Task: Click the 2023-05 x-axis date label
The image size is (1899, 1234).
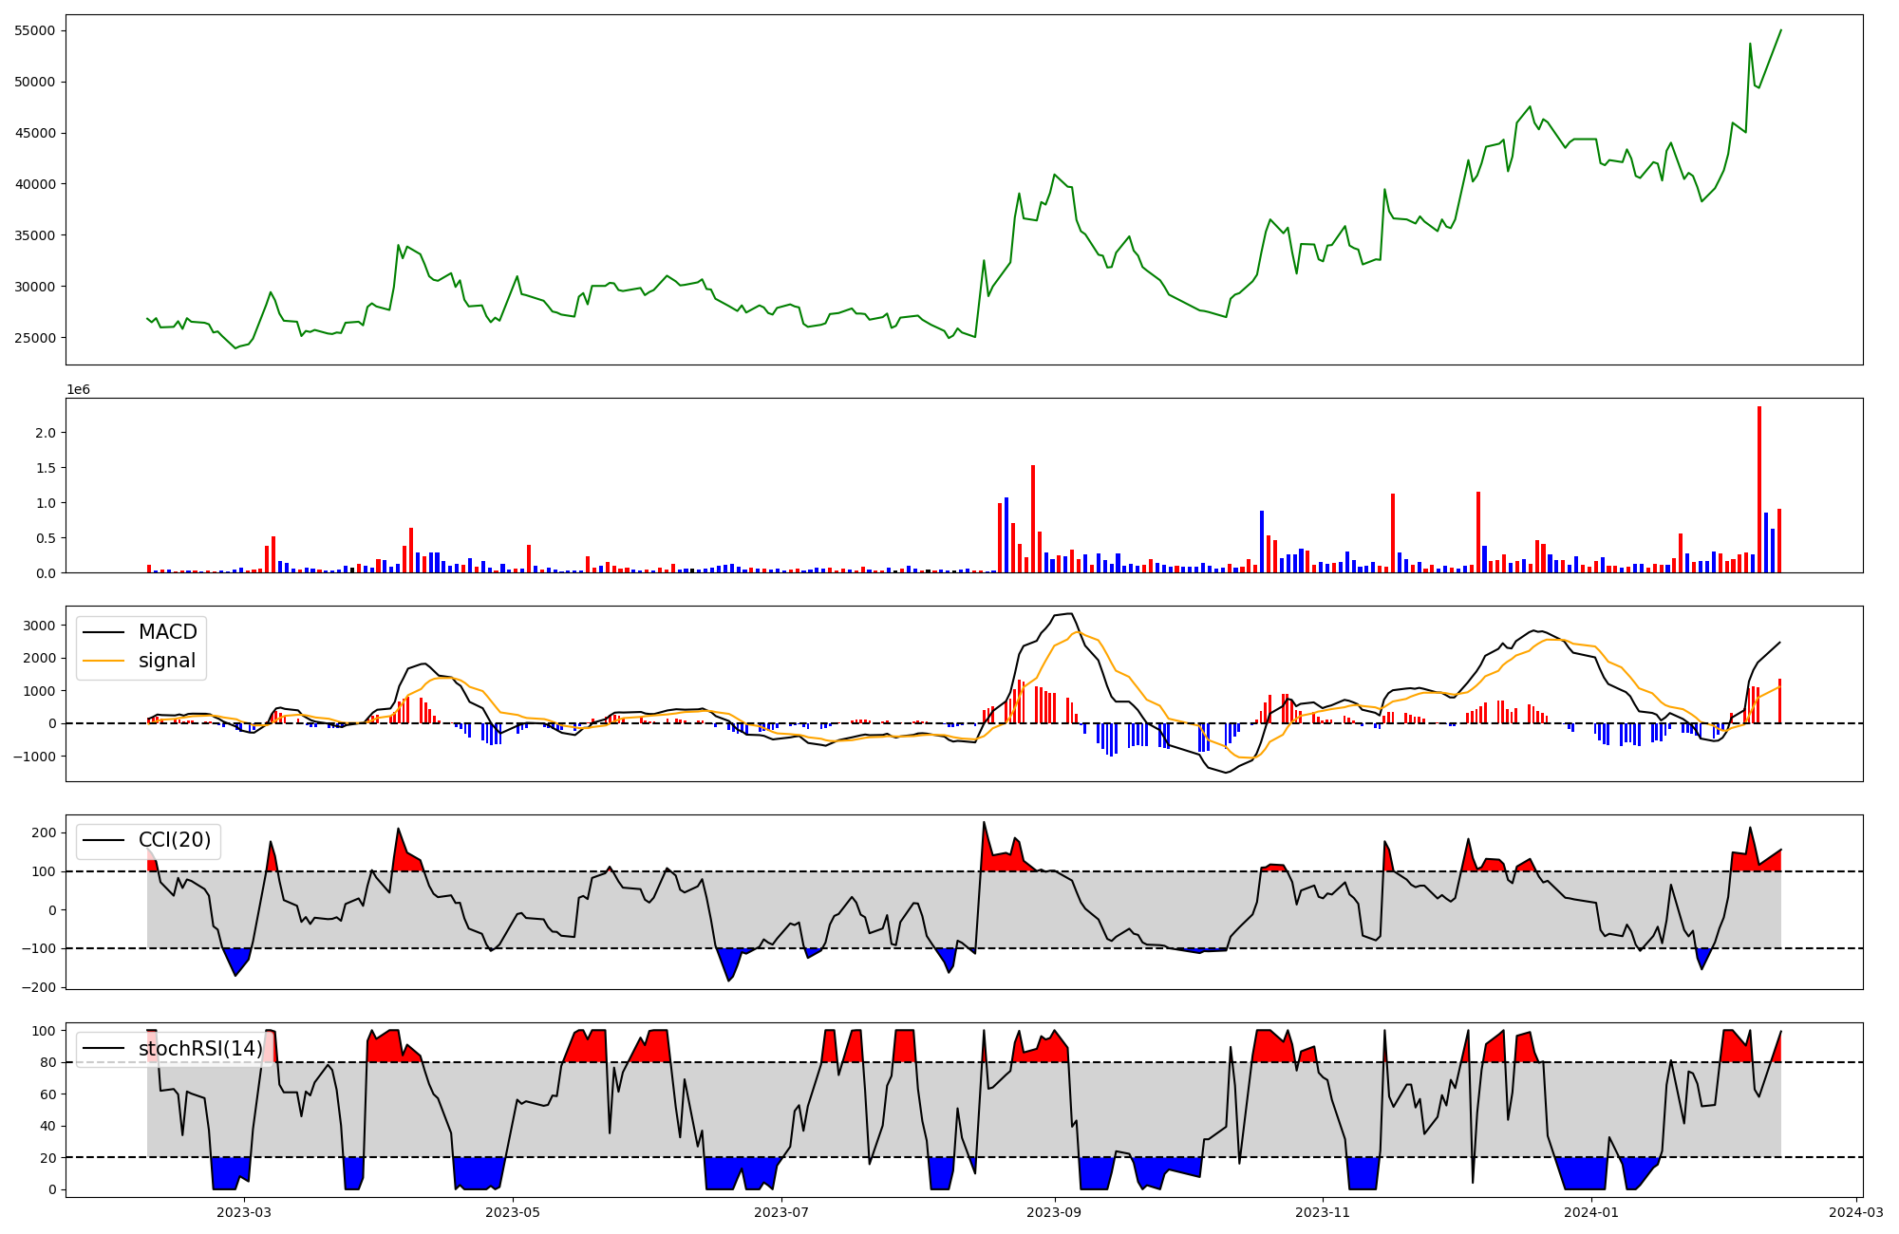Action: (513, 1212)
